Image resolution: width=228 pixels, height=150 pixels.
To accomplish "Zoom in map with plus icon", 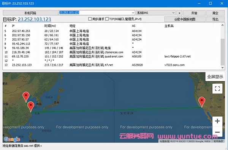I will tap(217, 121).
